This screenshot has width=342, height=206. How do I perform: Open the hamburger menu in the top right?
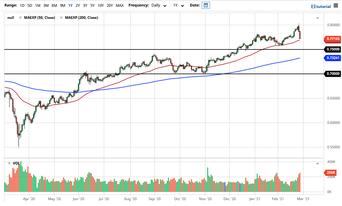click(336, 6)
